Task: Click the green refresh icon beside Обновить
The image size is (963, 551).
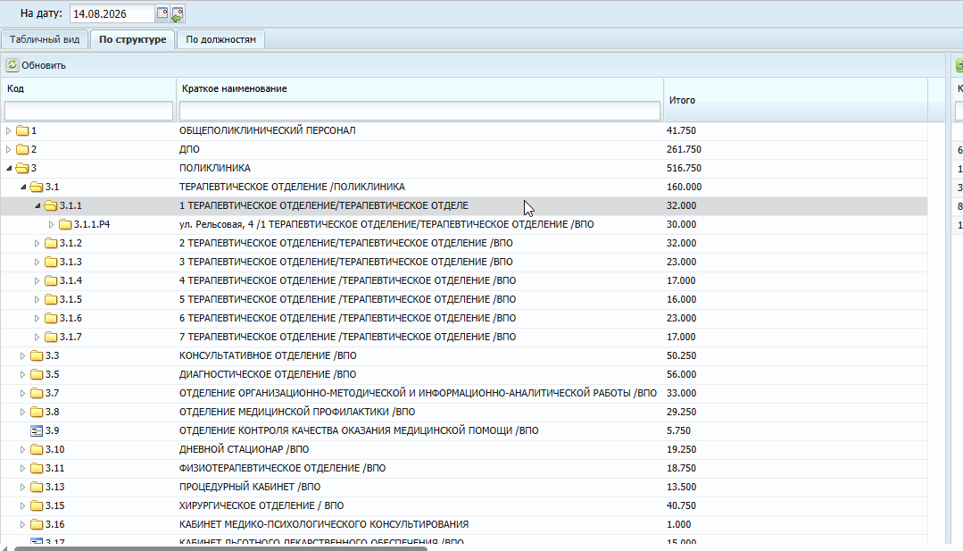Action: click(12, 64)
